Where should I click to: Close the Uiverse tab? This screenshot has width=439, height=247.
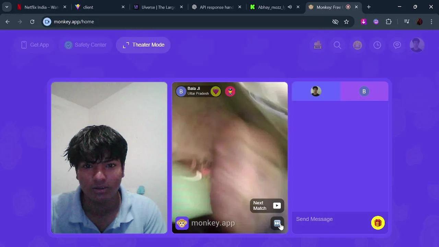tap(181, 7)
